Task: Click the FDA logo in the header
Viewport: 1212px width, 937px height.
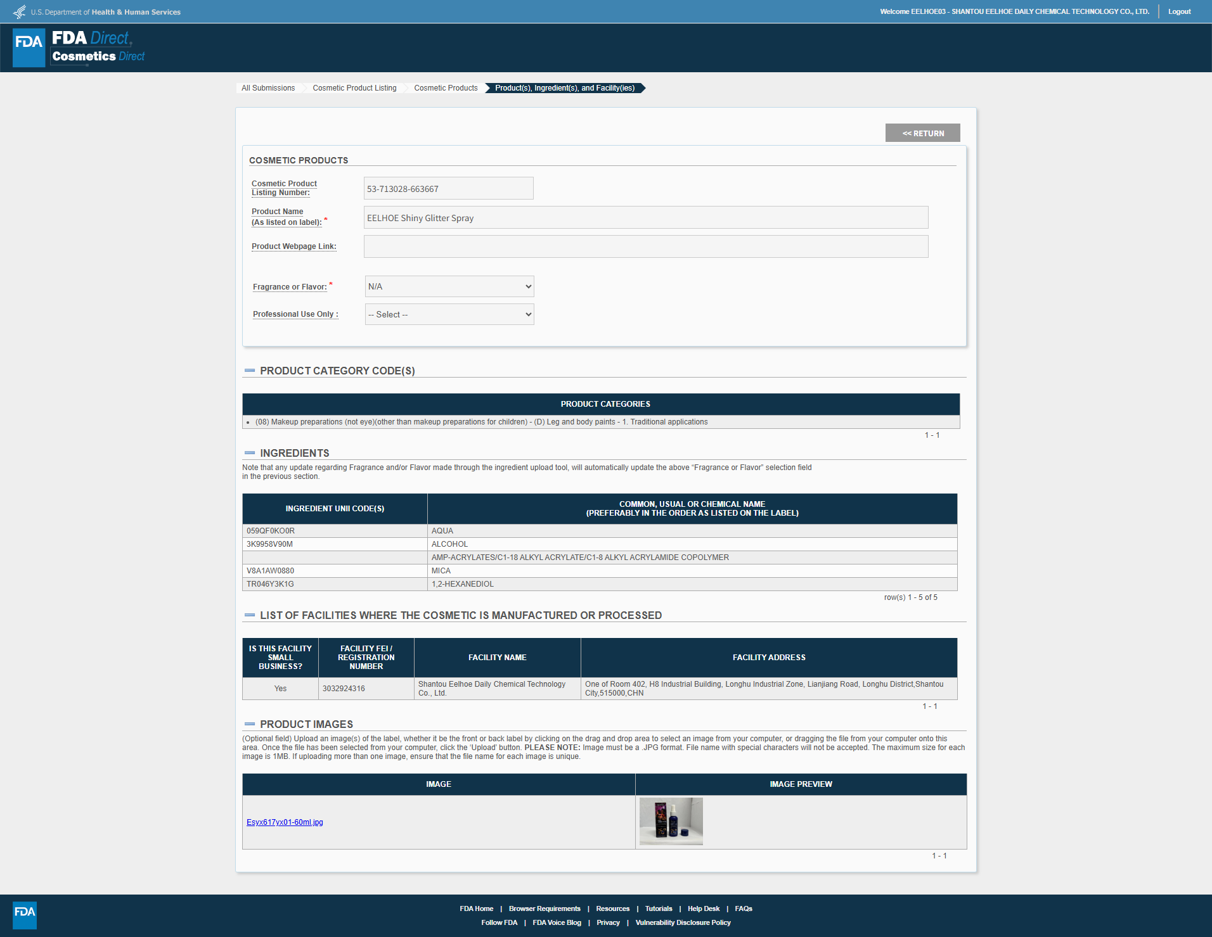Action: click(29, 48)
